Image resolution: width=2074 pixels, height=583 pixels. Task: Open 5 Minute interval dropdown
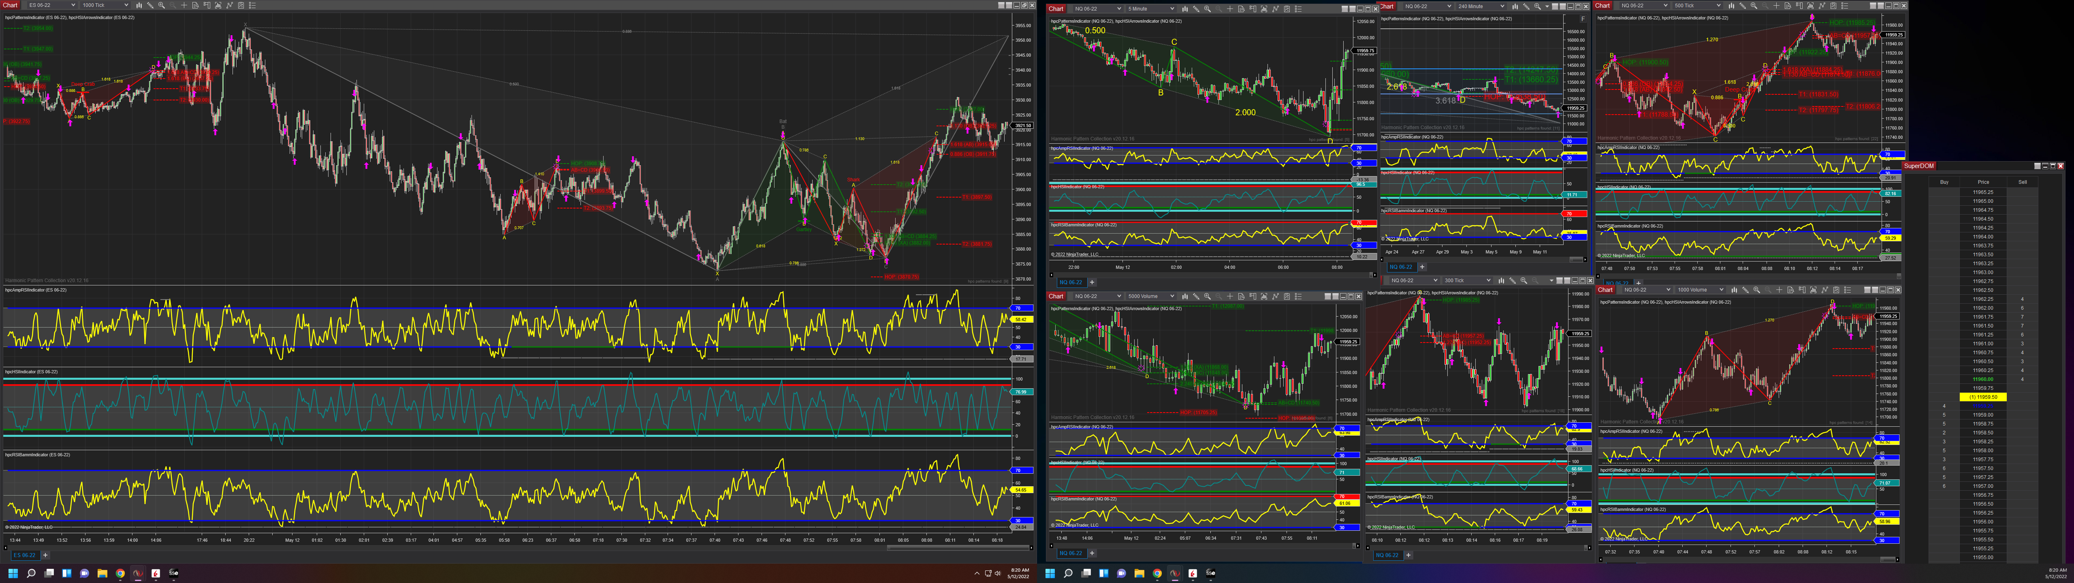coord(1172,10)
